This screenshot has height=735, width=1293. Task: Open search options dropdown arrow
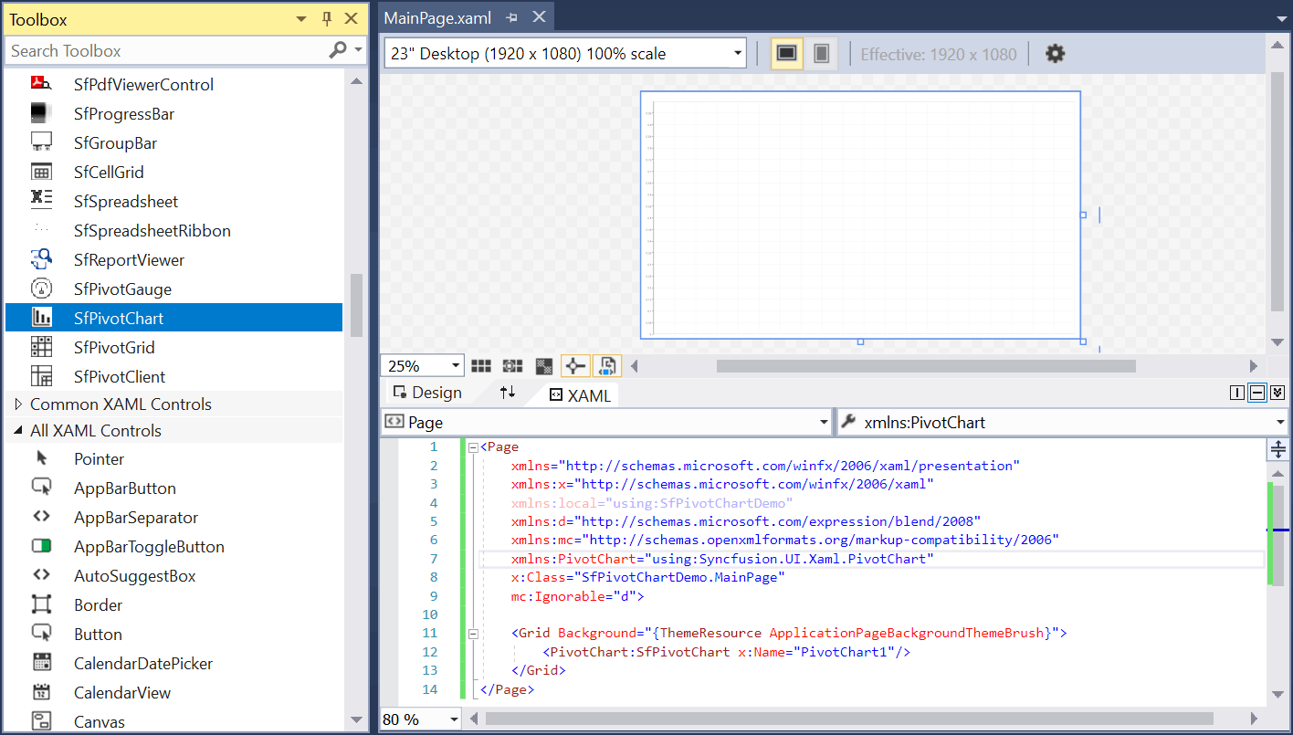pyautogui.click(x=358, y=50)
